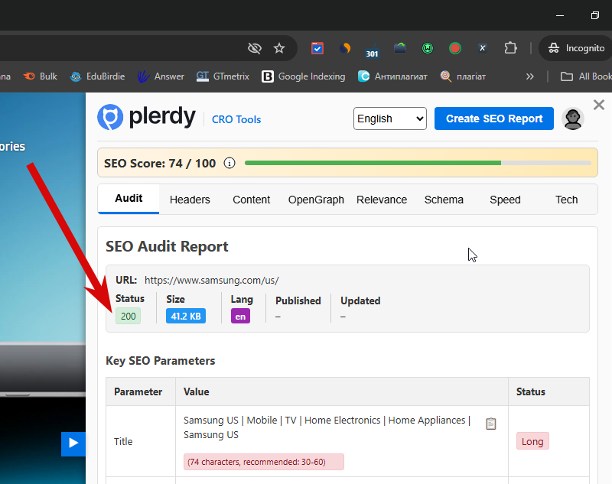612x484 pixels.
Task: Expand hidden bookmarks chevron
Action: [529, 76]
